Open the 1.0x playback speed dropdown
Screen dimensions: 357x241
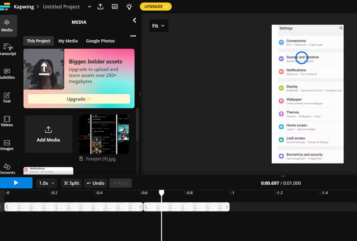(x=47, y=183)
